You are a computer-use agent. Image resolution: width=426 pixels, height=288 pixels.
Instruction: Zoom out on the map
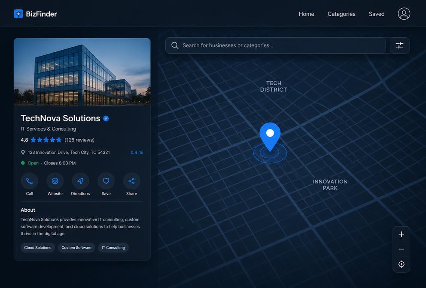click(401, 249)
